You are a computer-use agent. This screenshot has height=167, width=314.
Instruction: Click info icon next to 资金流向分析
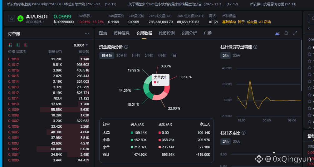pos(126,47)
